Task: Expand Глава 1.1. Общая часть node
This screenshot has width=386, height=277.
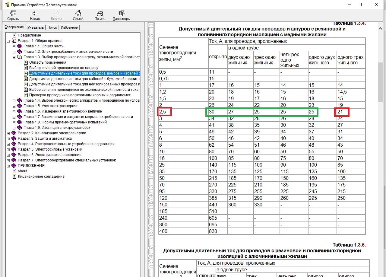Action: point(14,46)
